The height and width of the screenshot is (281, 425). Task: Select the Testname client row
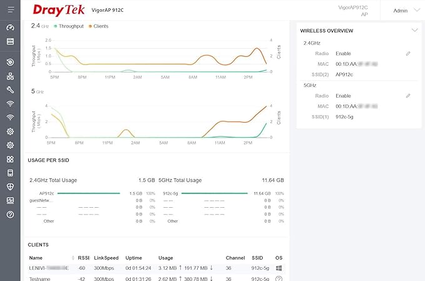(41, 278)
